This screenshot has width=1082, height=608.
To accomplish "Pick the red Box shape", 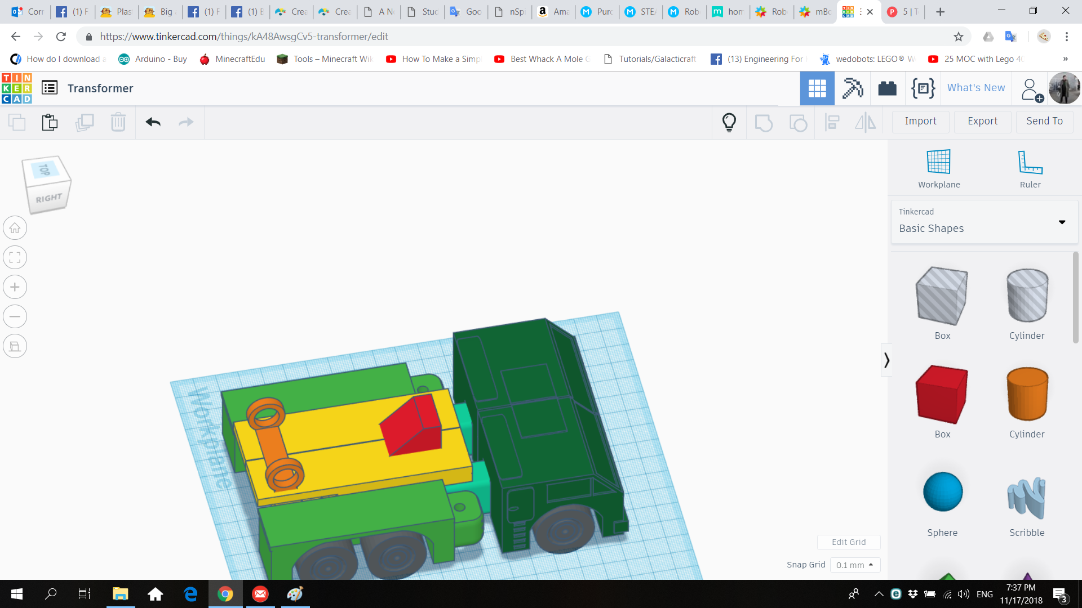I will point(942,395).
